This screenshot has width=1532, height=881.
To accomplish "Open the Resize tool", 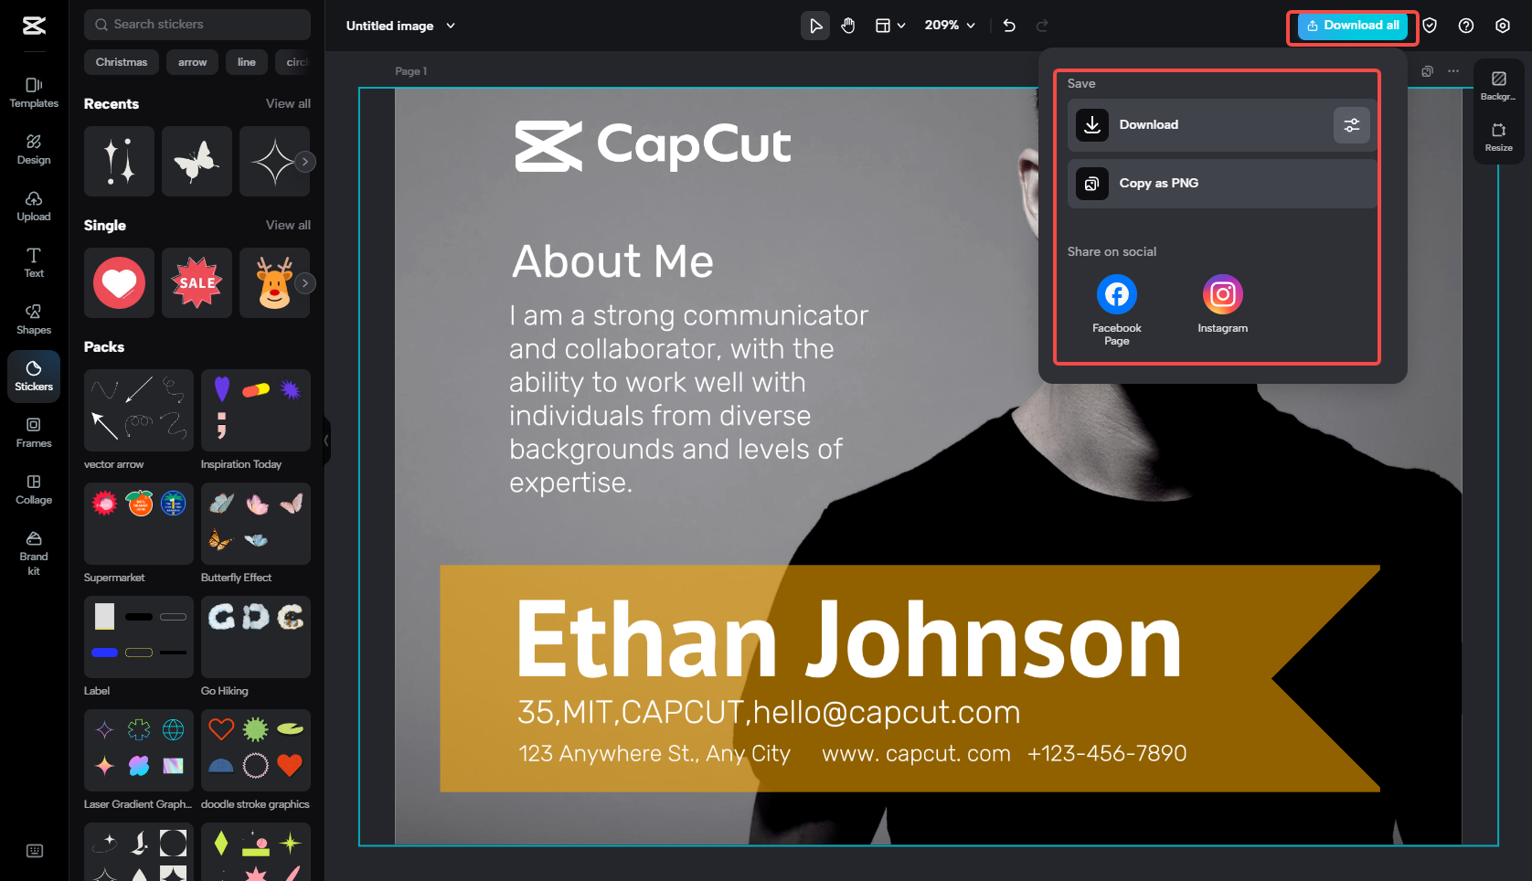I will (x=1499, y=137).
